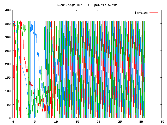The height and width of the screenshot is (125, 167).
Task: Click the y-axis label 0
Action: [x=10, y=118]
